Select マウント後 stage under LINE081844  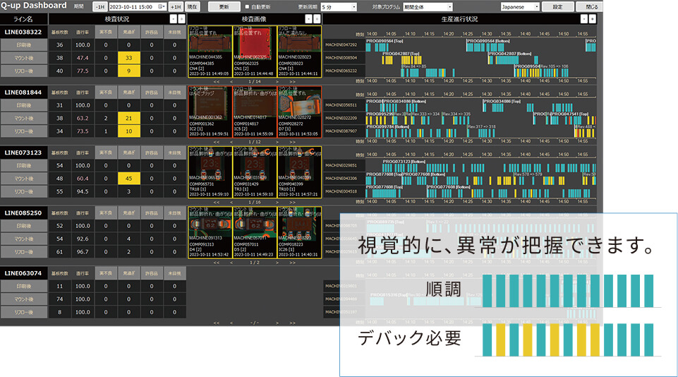tap(24, 118)
